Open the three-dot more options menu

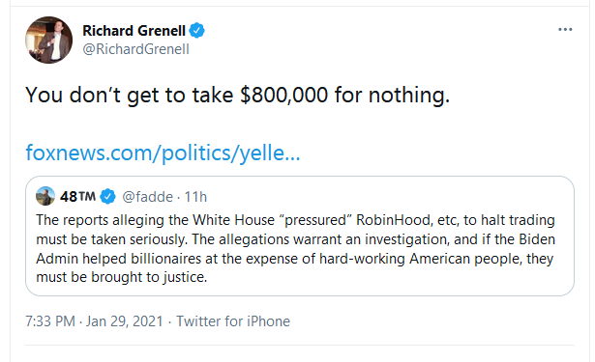(565, 30)
